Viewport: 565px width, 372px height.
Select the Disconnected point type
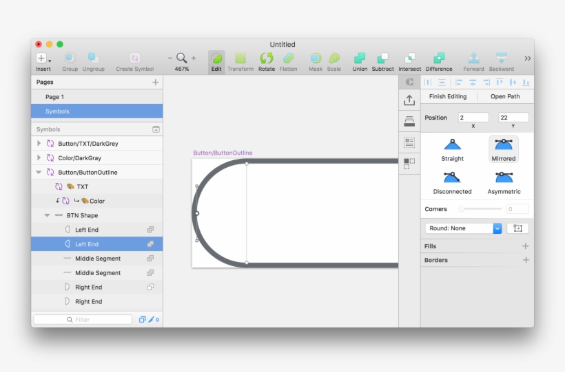click(x=452, y=183)
